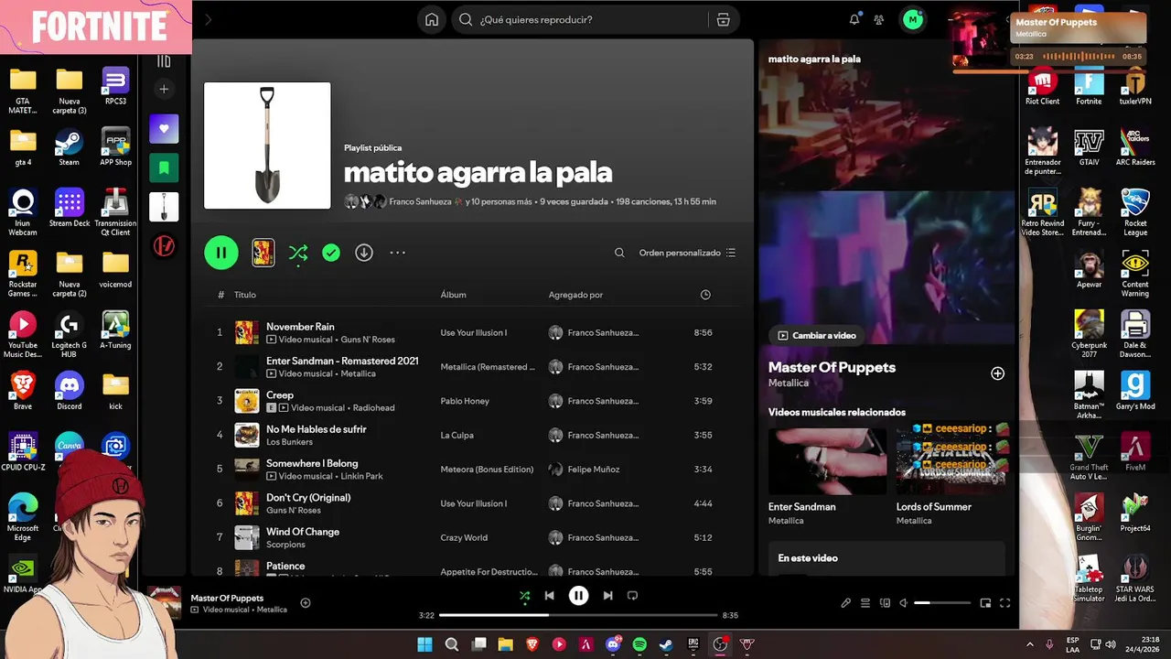Open the browse icon in search bar
The width and height of the screenshot is (1171, 659).
pyautogui.click(x=723, y=19)
